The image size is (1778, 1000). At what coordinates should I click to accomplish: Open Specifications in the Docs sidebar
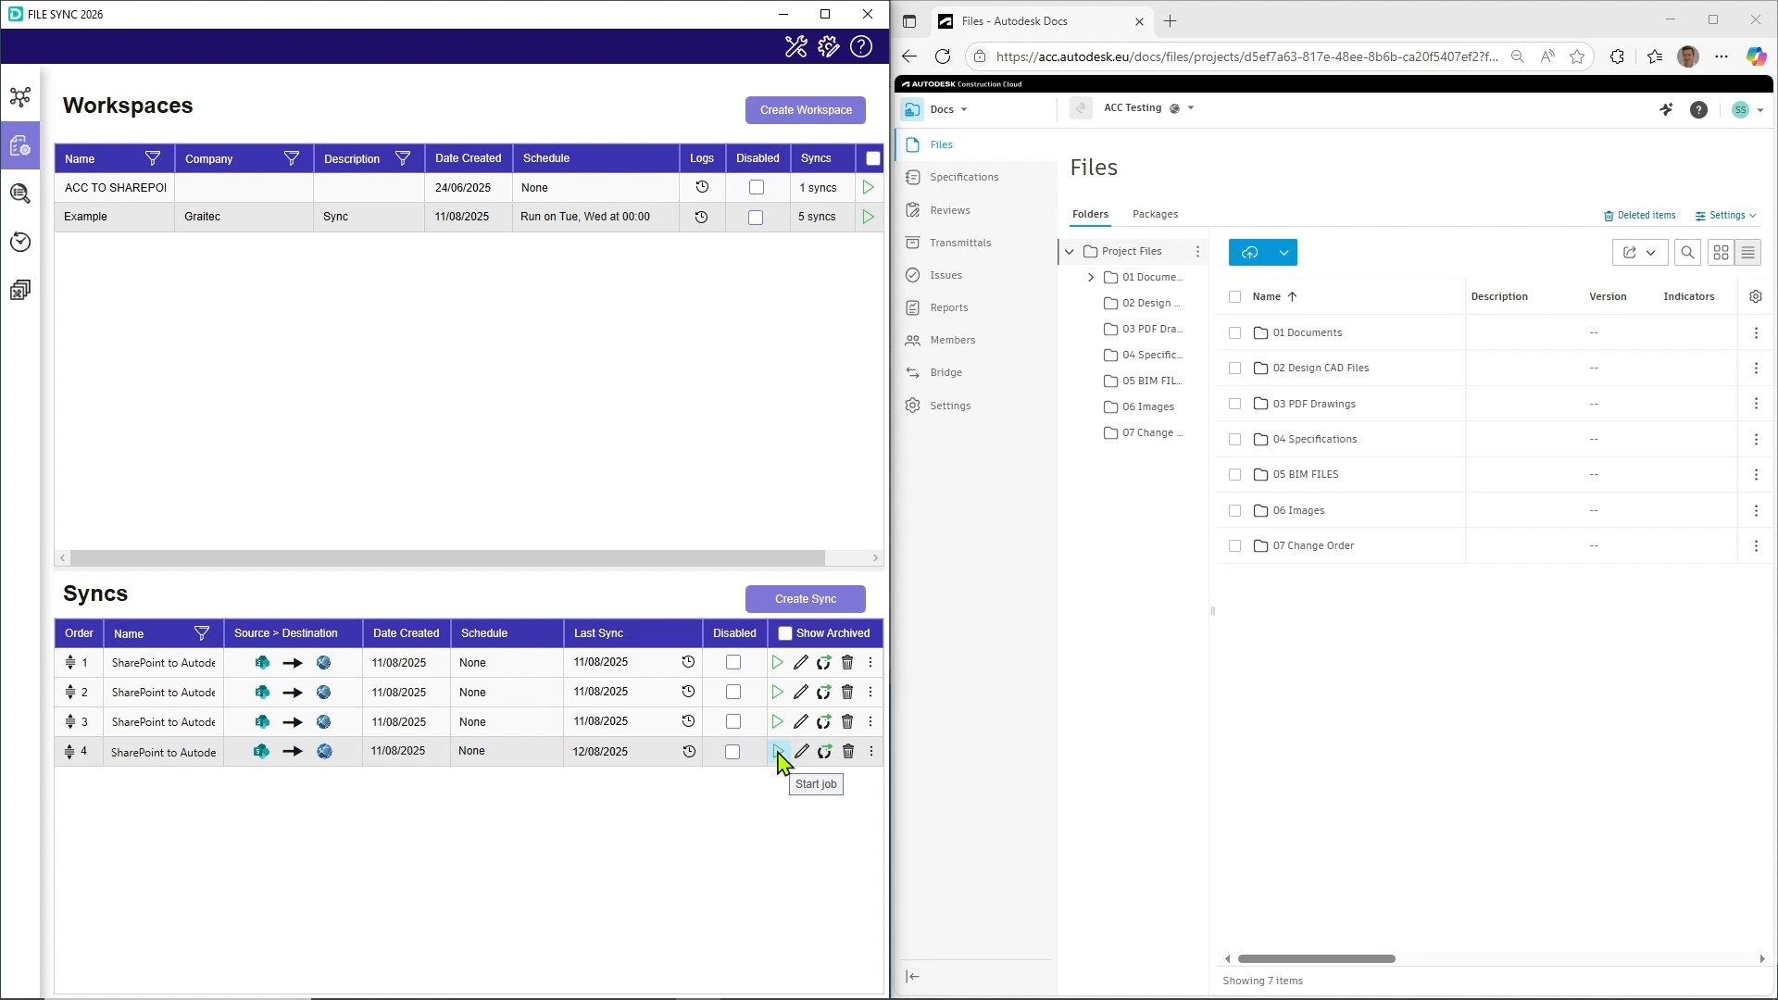(x=963, y=177)
